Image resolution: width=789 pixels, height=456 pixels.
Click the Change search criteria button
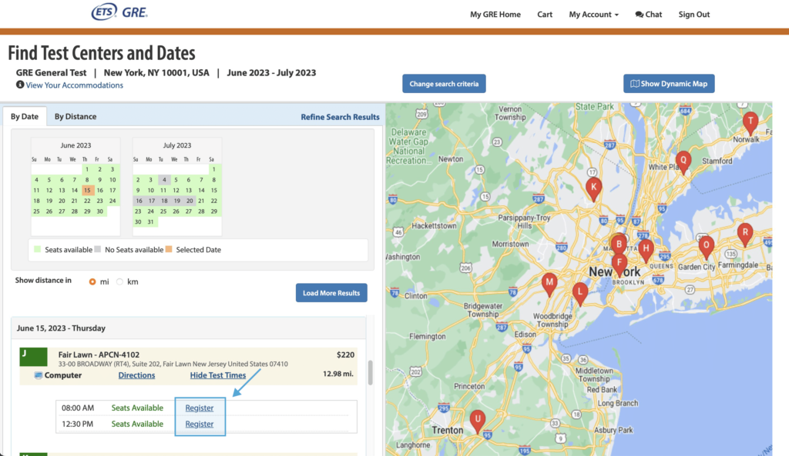tap(444, 84)
